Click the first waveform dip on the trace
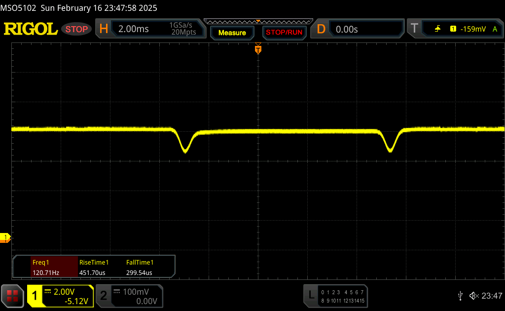Image resolution: width=505 pixels, height=311 pixels. (185, 141)
